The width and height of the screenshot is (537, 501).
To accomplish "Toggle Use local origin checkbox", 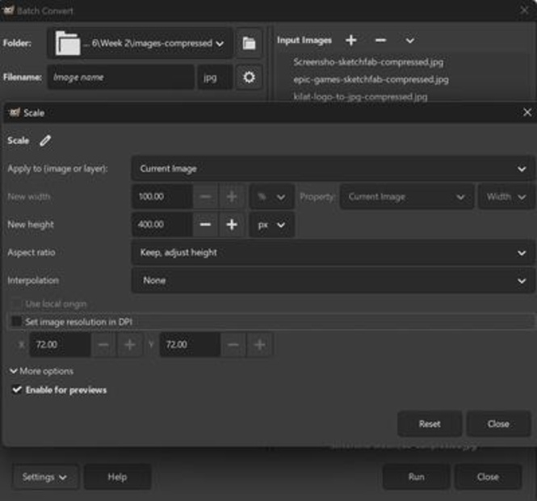I will 16,304.
